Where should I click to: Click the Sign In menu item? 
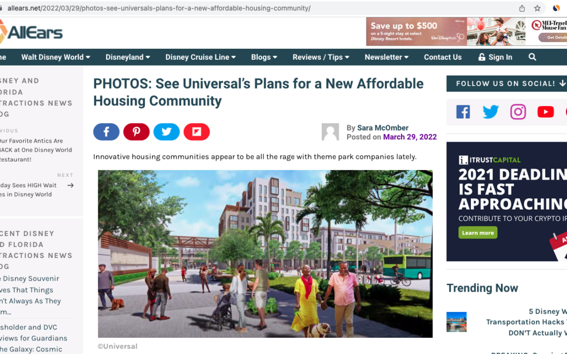[x=495, y=57]
